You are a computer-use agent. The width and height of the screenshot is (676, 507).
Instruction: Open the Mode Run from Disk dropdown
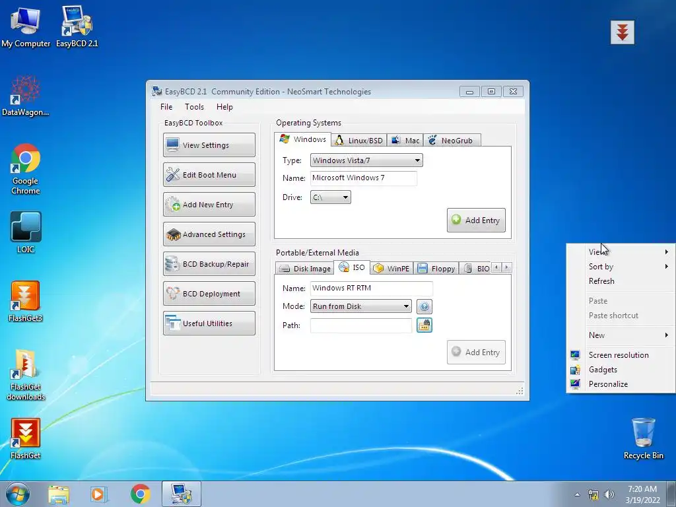click(361, 306)
